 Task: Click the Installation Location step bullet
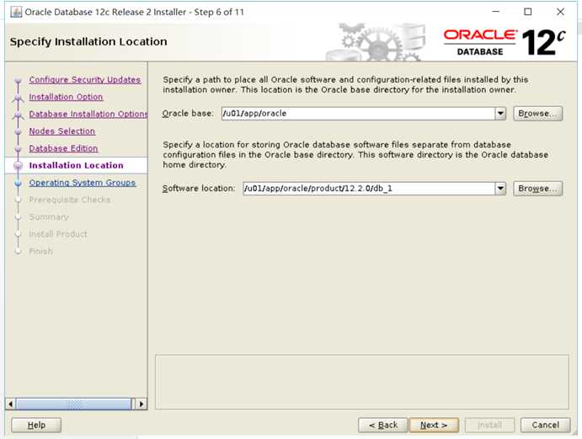pos(19,166)
